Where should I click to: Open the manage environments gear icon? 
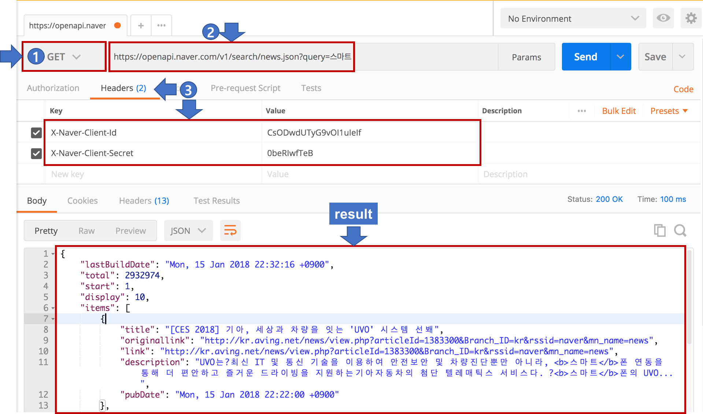(x=691, y=18)
